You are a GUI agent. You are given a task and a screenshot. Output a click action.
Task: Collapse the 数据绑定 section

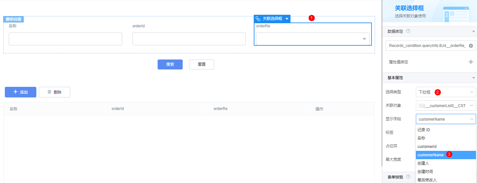[x=473, y=32]
